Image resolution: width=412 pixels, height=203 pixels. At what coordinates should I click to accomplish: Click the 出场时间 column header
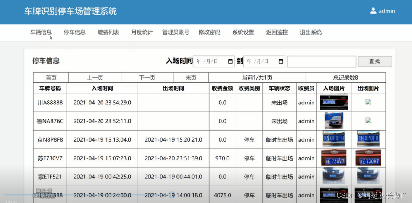point(173,88)
